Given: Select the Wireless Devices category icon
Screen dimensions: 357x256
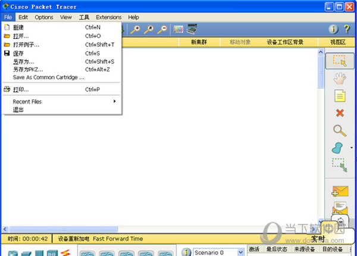Looking at the screenshot, I should coord(52,253).
